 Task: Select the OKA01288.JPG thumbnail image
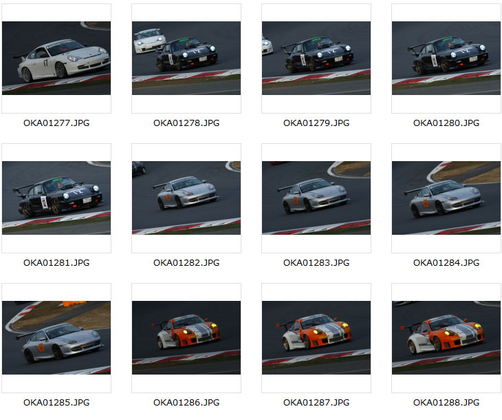tap(446, 337)
